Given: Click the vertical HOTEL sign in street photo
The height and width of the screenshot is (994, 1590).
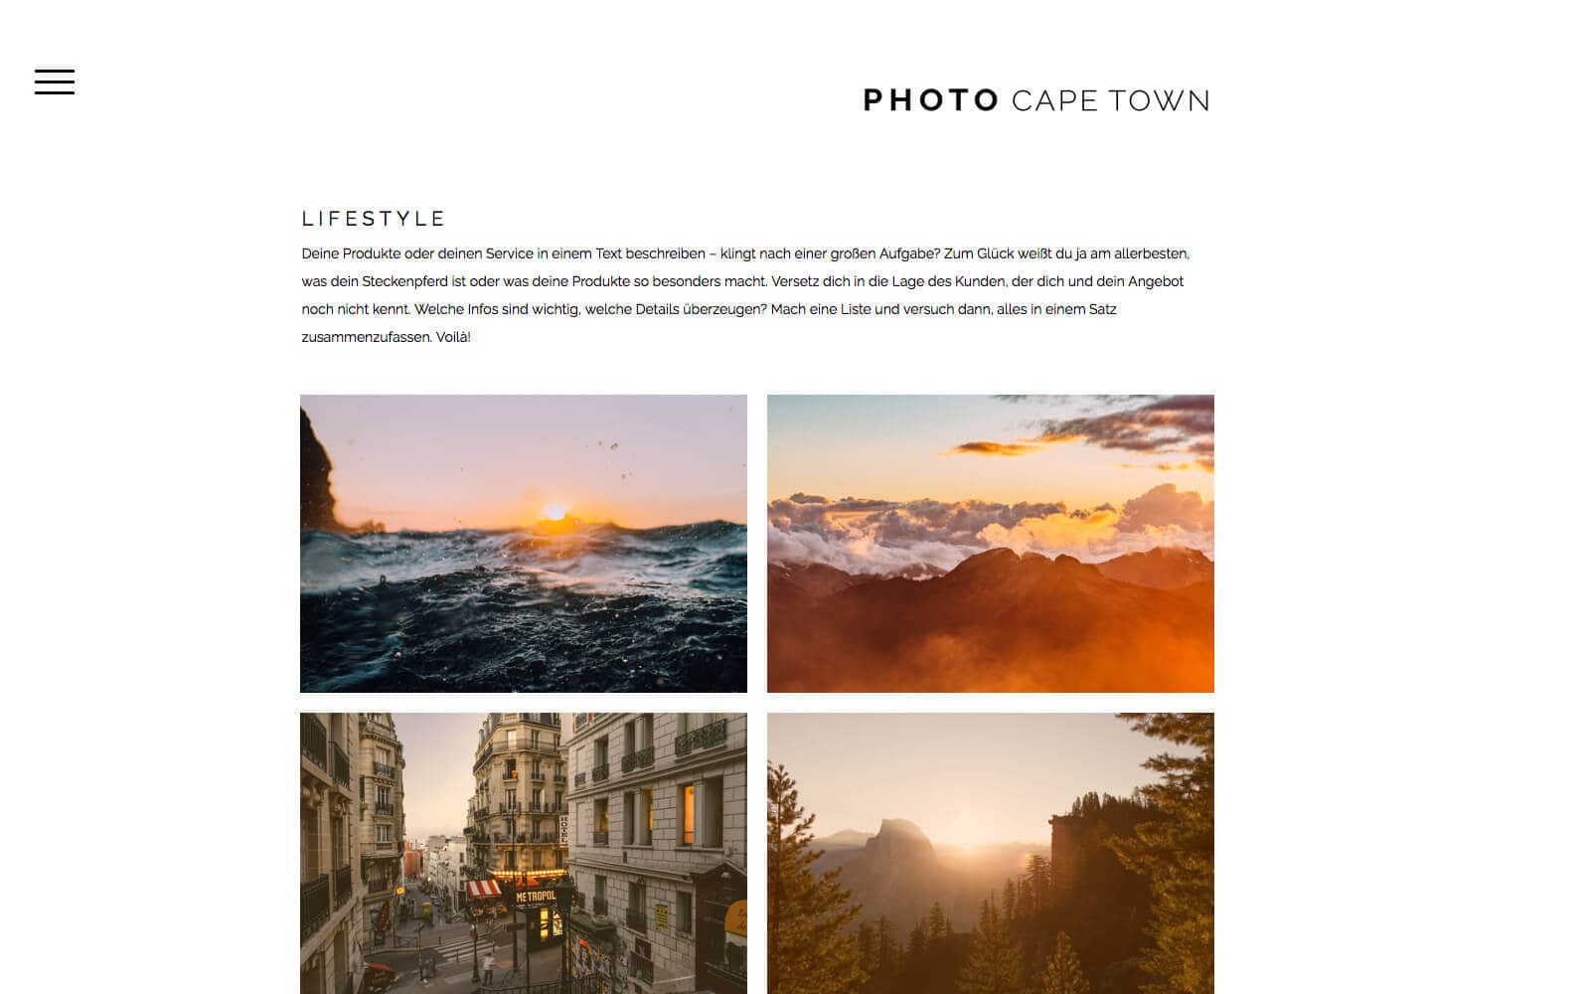Looking at the screenshot, I should [563, 830].
